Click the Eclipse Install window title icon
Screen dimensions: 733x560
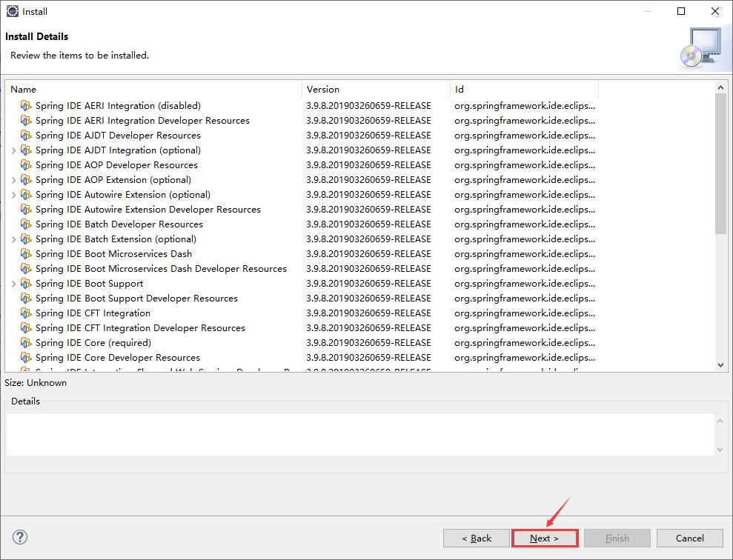[x=12, y=11]
